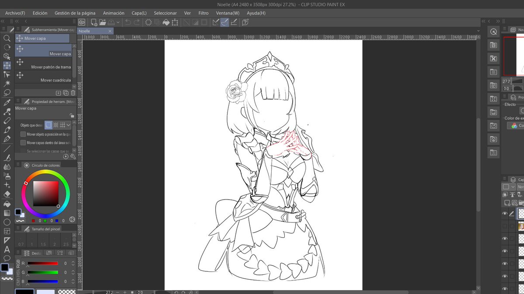
Task: Open Quick Access icon in right sidebar
Action: tap(493, 31)
